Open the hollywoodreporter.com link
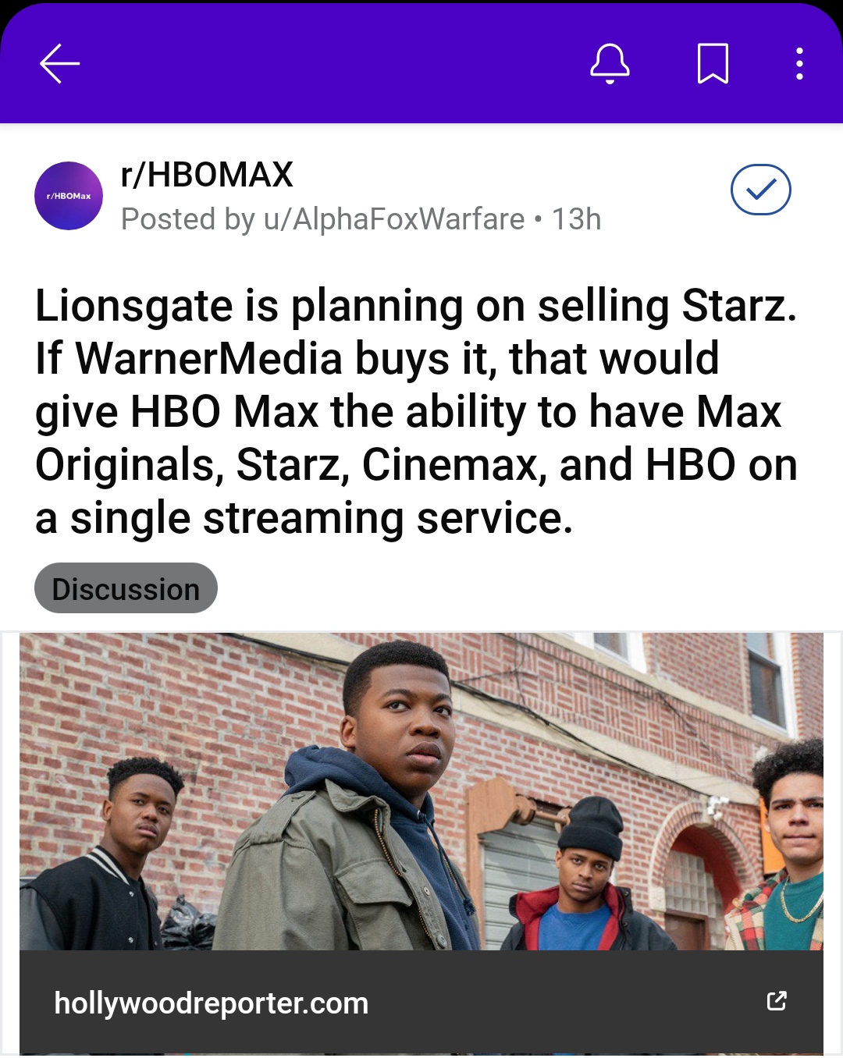This screenshot has width=843, height=1058. [211, 1003]
